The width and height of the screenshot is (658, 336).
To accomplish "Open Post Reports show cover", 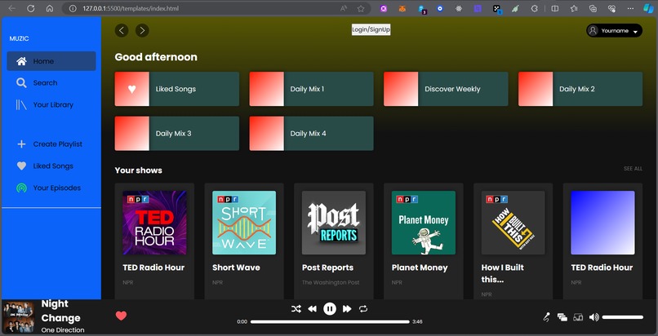I will pos(334,223).
